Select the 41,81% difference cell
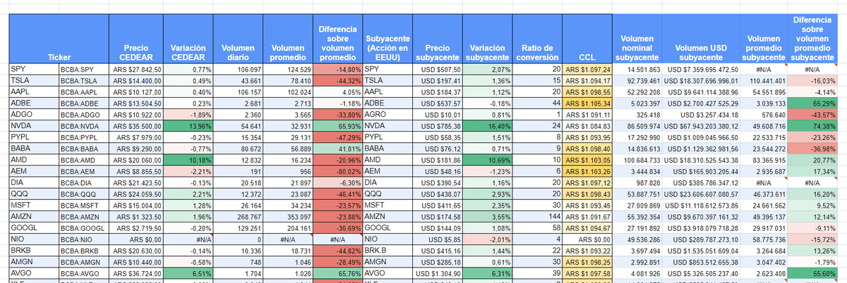This screenshot has width=847, height=283. coord(338,147)
